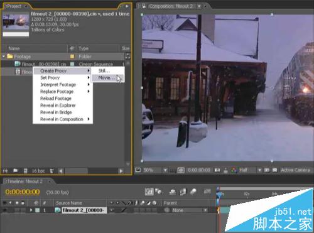
Task: Open the project flowchart view icon
Action: [127, 56]
